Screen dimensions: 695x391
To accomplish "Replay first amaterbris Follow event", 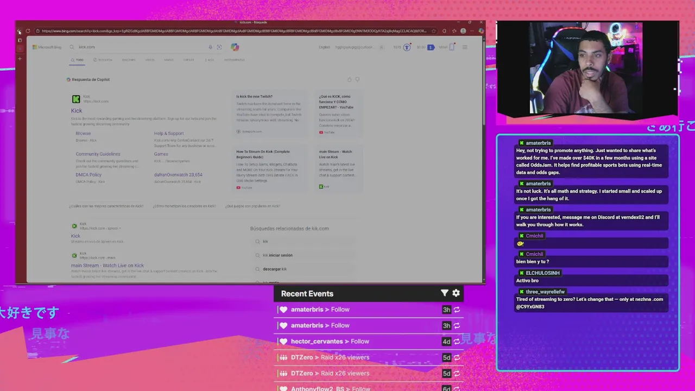I will tap(457, 310).
